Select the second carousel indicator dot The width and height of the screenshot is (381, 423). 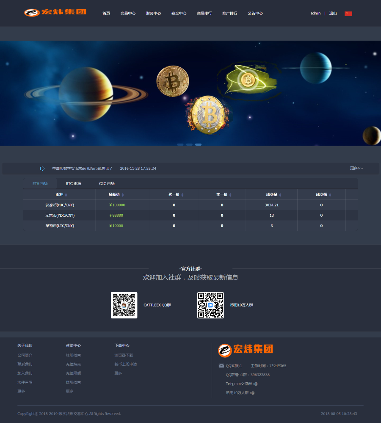(x=189, y=144)
